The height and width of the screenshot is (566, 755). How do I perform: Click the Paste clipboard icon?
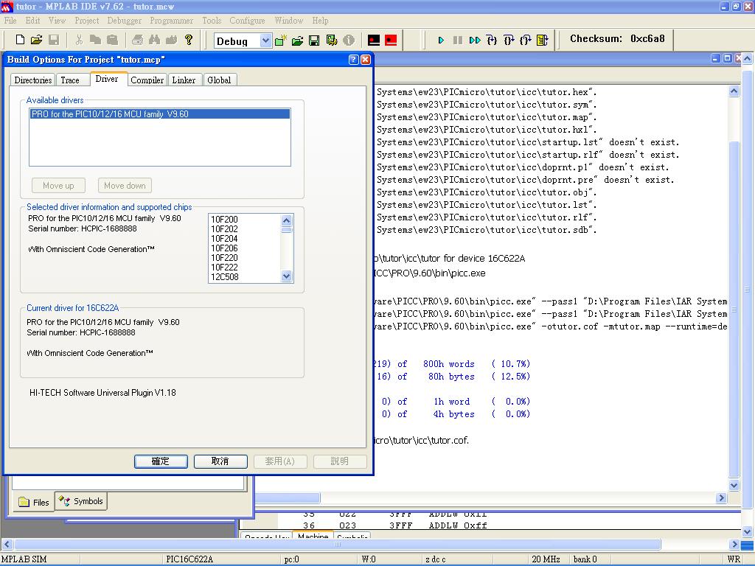(112, 40)
